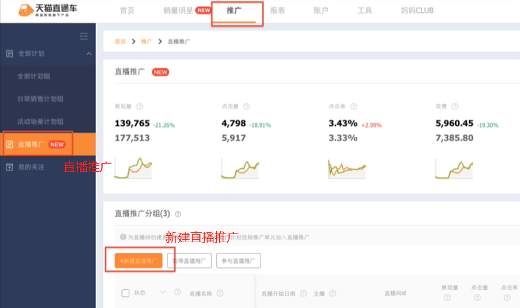Click the 3.43% 点击率 value
The width and height of the screenshot is (520, 308).
click(x=343, y=123)
